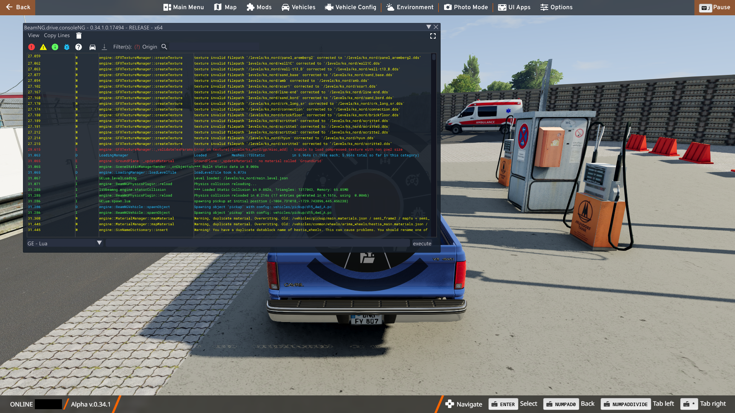Viewport: 735px width, 413px height.
Task: Open the Vehicle Config menu
Action: (x=351, y=7)
